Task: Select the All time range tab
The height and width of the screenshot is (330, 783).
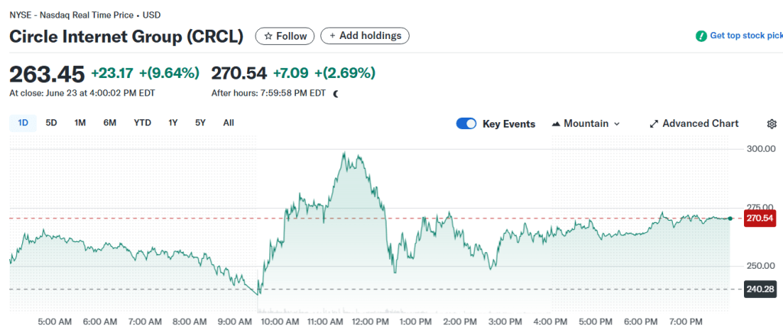Action: coord(228,123)
